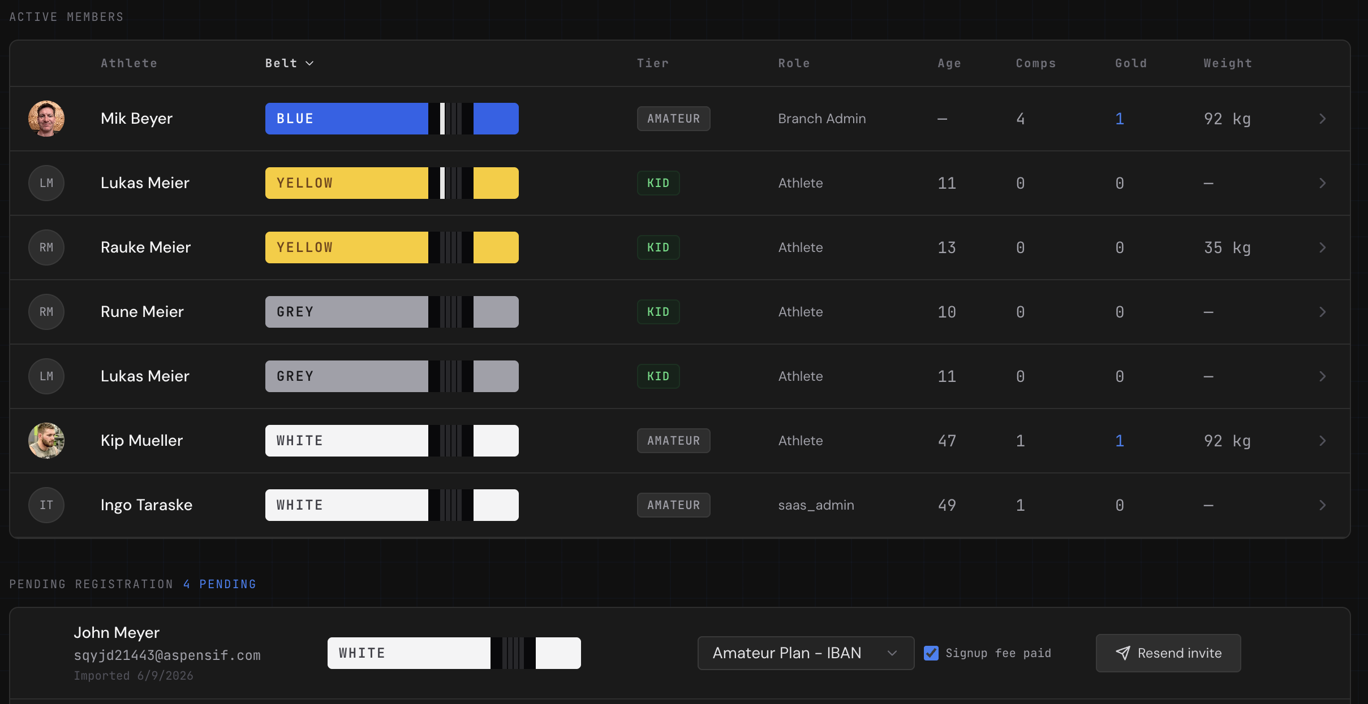The width and height of the screenshot is (1368, 704).
Task: Expand Rauke Meier's row chevron
Action: coord(1322,247)
